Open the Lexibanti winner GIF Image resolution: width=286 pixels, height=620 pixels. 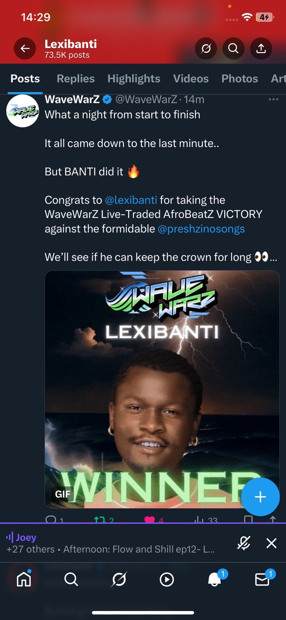coord(162,389)
